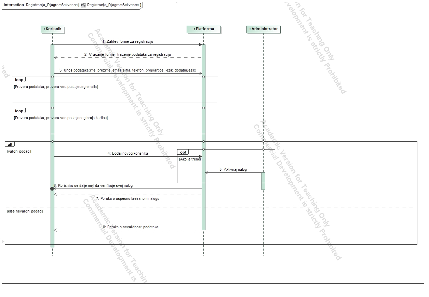429x297 pixels.
Task: Click the found-message black dot at Korisnik
Action: [52, 189]
